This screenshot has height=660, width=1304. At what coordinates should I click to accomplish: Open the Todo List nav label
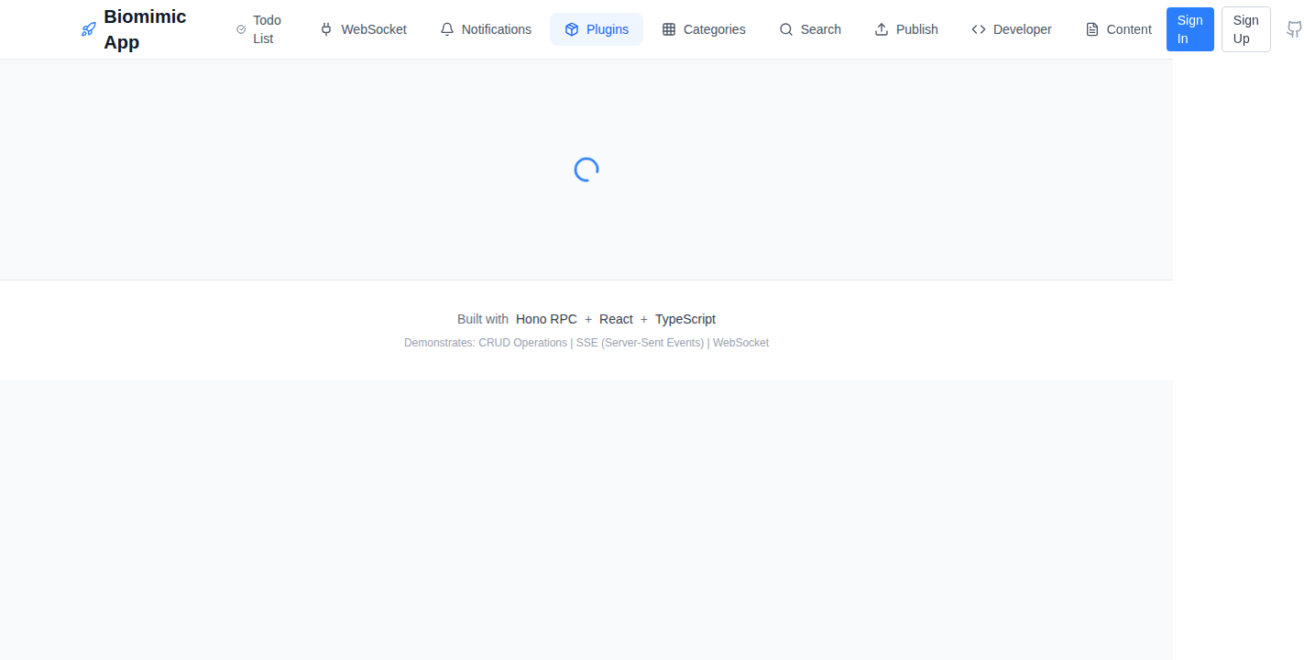coord(268,29)
